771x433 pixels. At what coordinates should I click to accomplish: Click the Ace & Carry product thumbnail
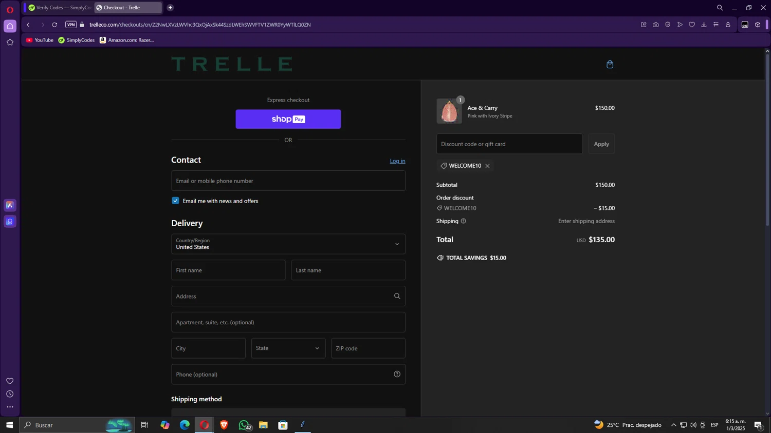click(449, 111)
